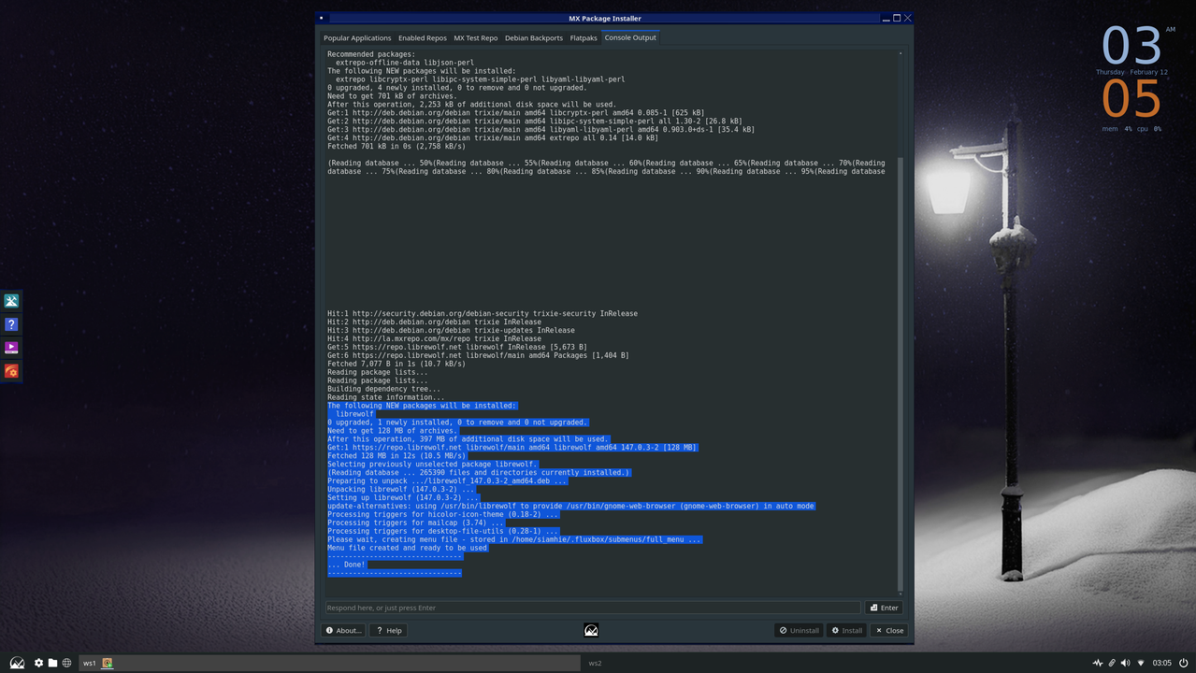Click the desktop widget cpu 0% readout
Viewport: 1196px width, 673px height.
coord(1149,129)
